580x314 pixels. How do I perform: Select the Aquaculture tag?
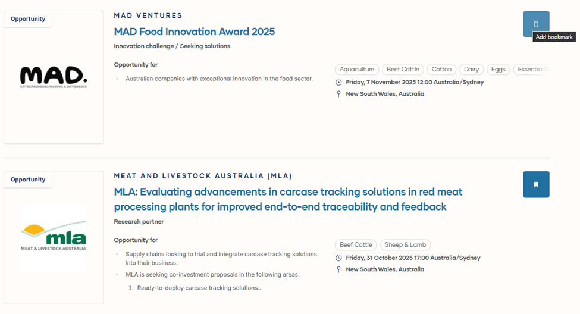coord(357,70)
